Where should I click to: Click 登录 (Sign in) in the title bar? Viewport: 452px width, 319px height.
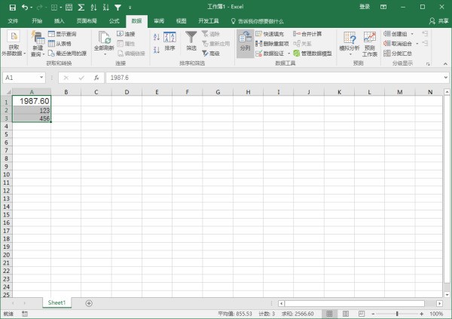(365, 6)
